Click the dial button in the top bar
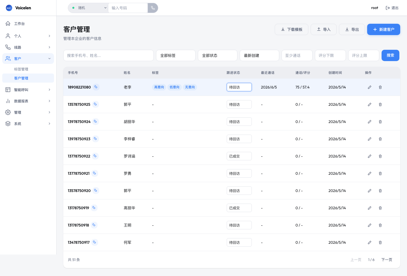Image resolution: width=407 pixels, height=276 pixels. [153, 8]
